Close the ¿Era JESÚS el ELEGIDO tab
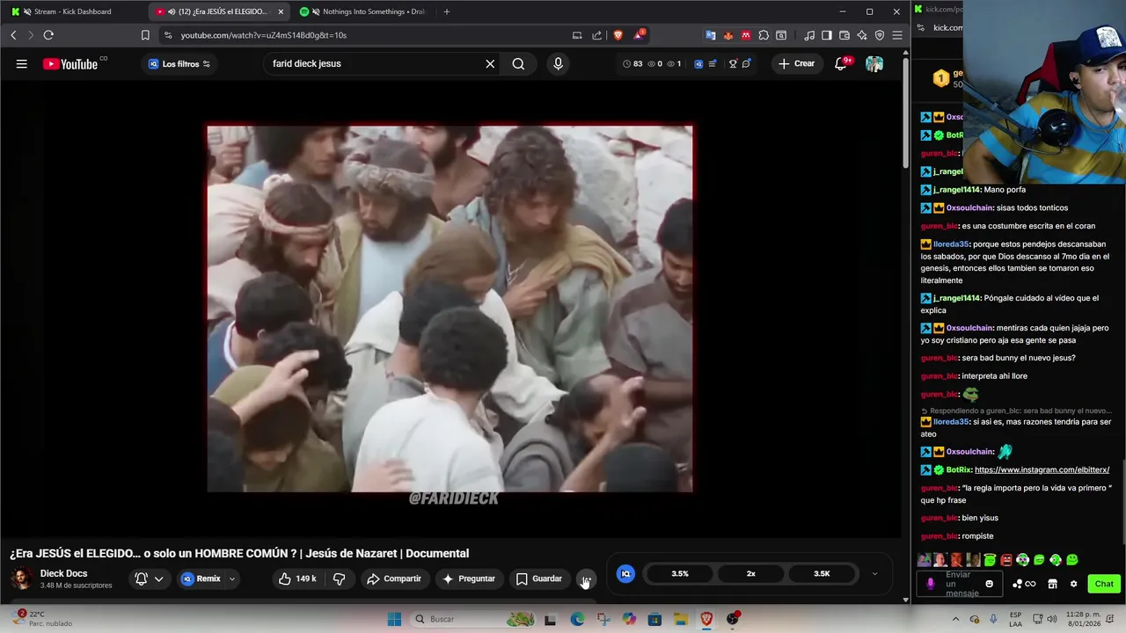 pyautogui.click(x=281, y=11)
